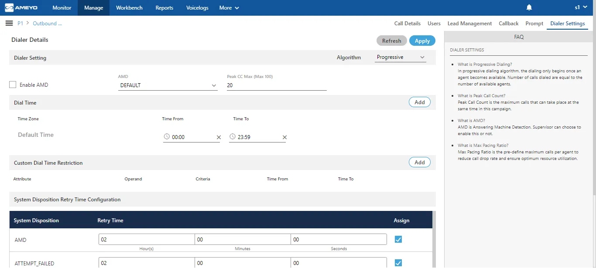Open the Callback tab
596x268 pixels.
pyautogui.click(x=509, y=24)
